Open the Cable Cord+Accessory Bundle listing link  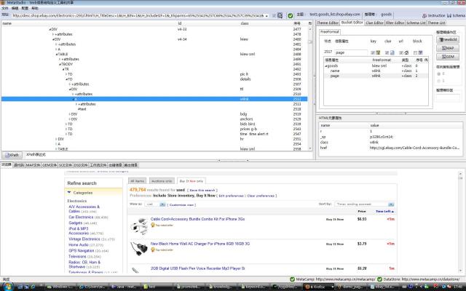(x=197, y=219)
